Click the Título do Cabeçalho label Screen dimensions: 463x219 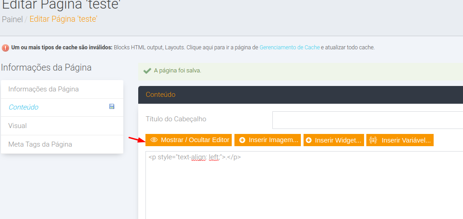click(176, 119)
